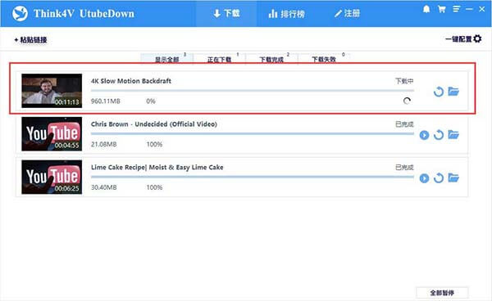Play the Chris Brown Undecided video
This screenshot has width=492, height=301.
click(x=424, y=135)
